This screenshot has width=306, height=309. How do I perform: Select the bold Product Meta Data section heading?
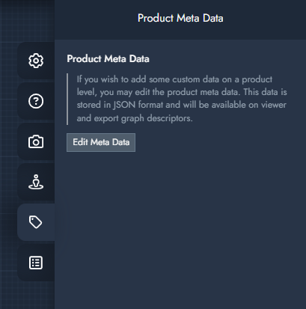[x=108, y=59]
